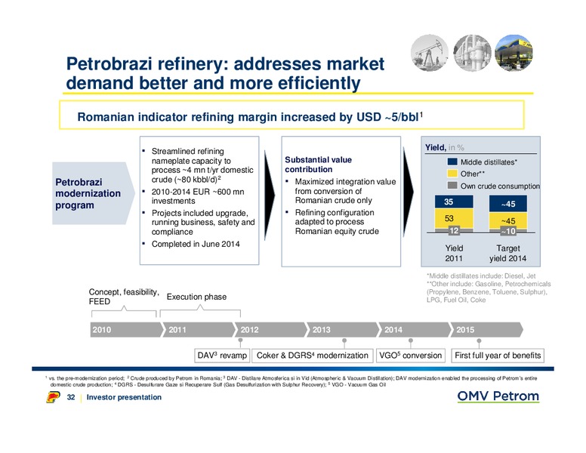Click the 'Streamlined refining nameplate capacity' bullet
This screenshot has height=453, width=586.
pyautogui.click(x=202, y=165)
